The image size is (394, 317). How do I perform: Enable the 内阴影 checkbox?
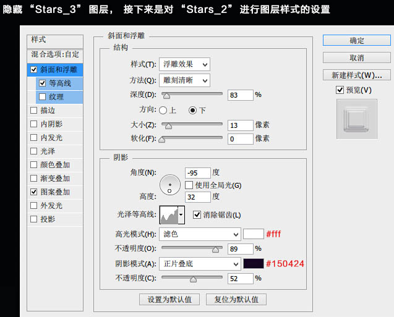(x=33, y=124)
